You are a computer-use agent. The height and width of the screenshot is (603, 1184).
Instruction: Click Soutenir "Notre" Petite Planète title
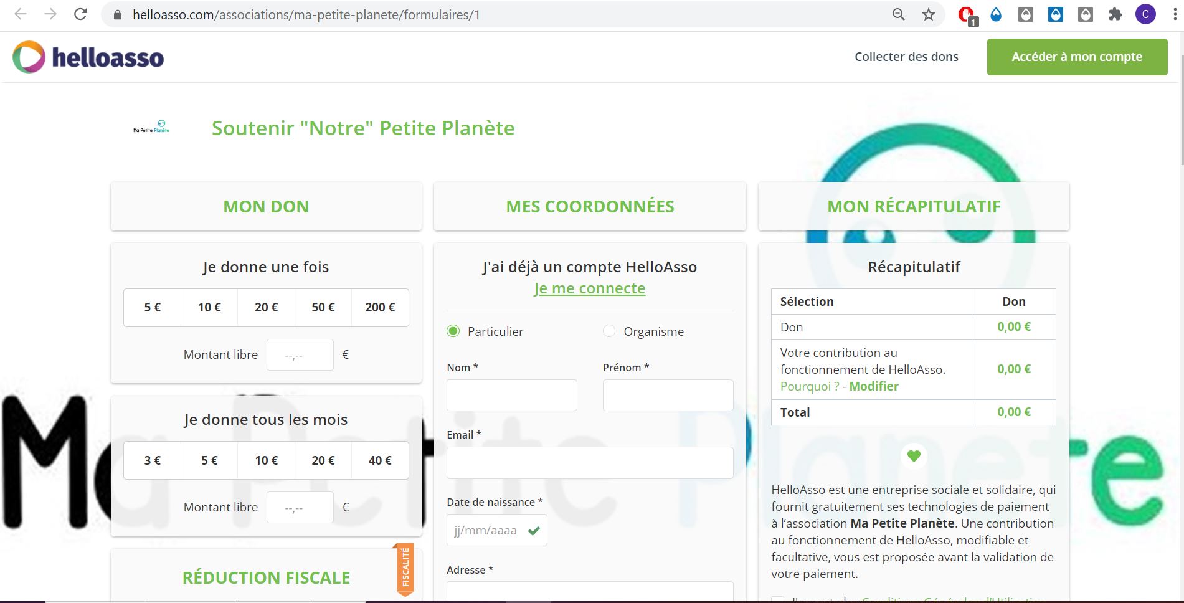pos(363,128)
